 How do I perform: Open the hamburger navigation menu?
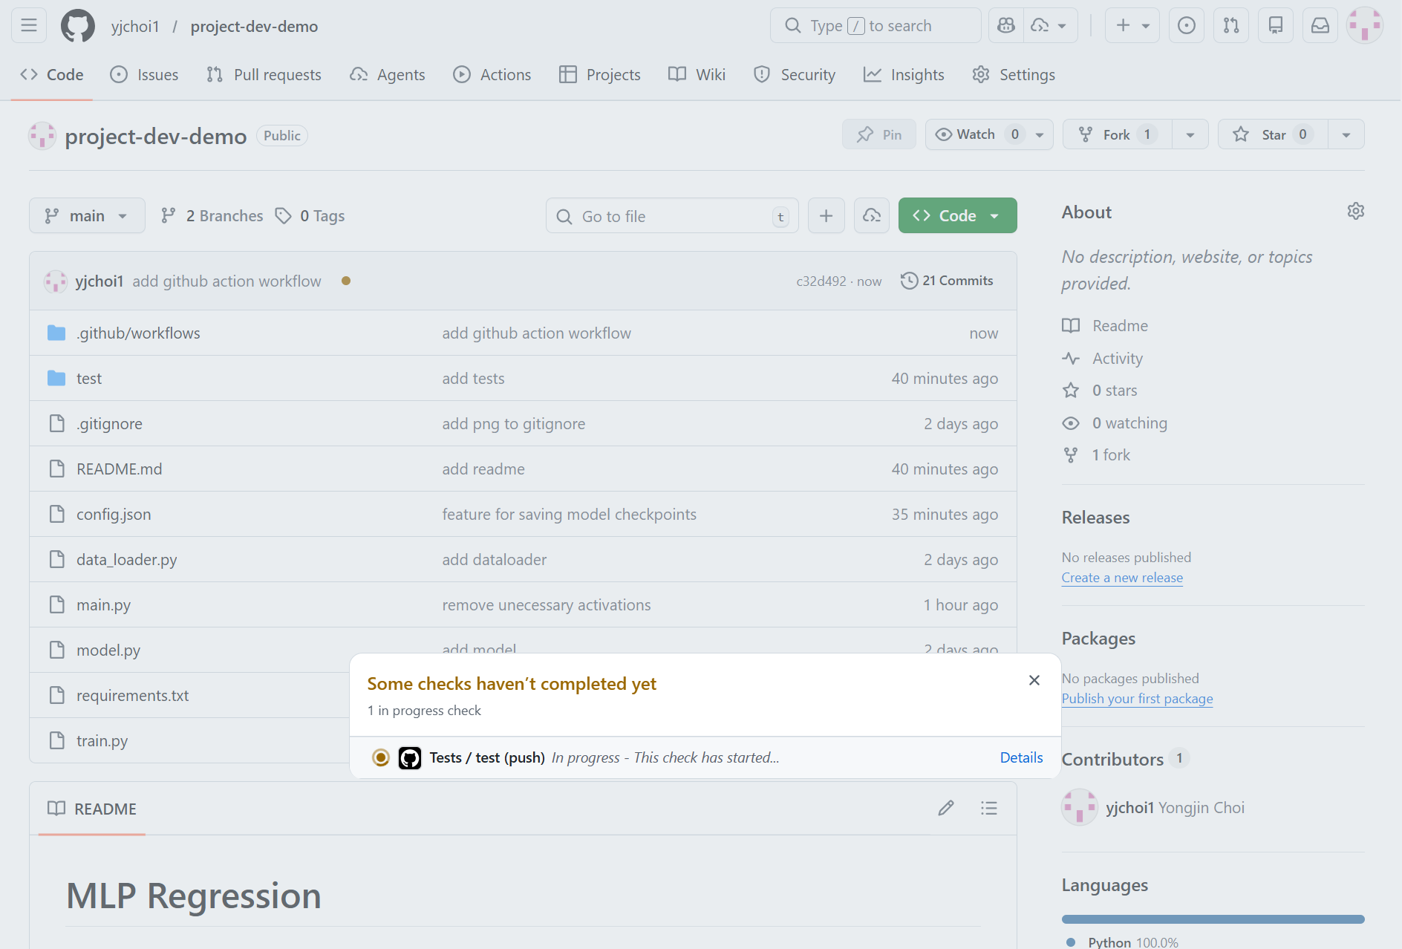pos(28,25)
